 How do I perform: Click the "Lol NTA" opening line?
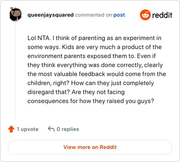click(x=94, y=38)
